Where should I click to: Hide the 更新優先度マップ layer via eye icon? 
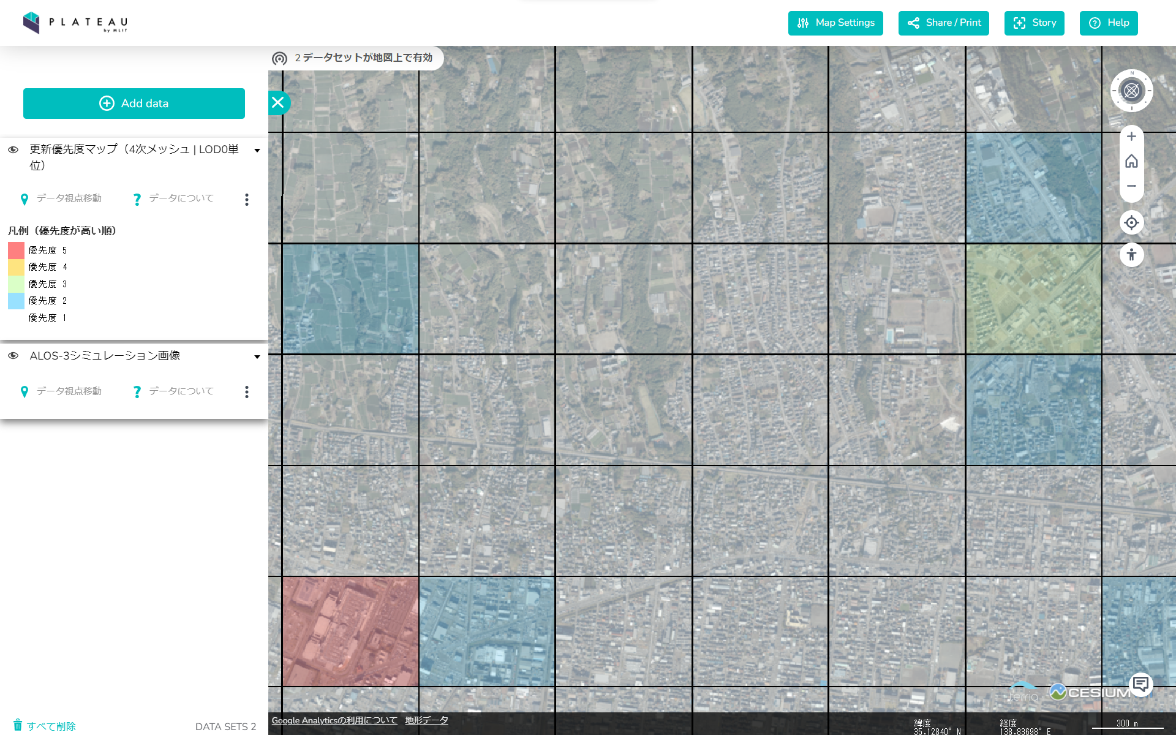13,149
